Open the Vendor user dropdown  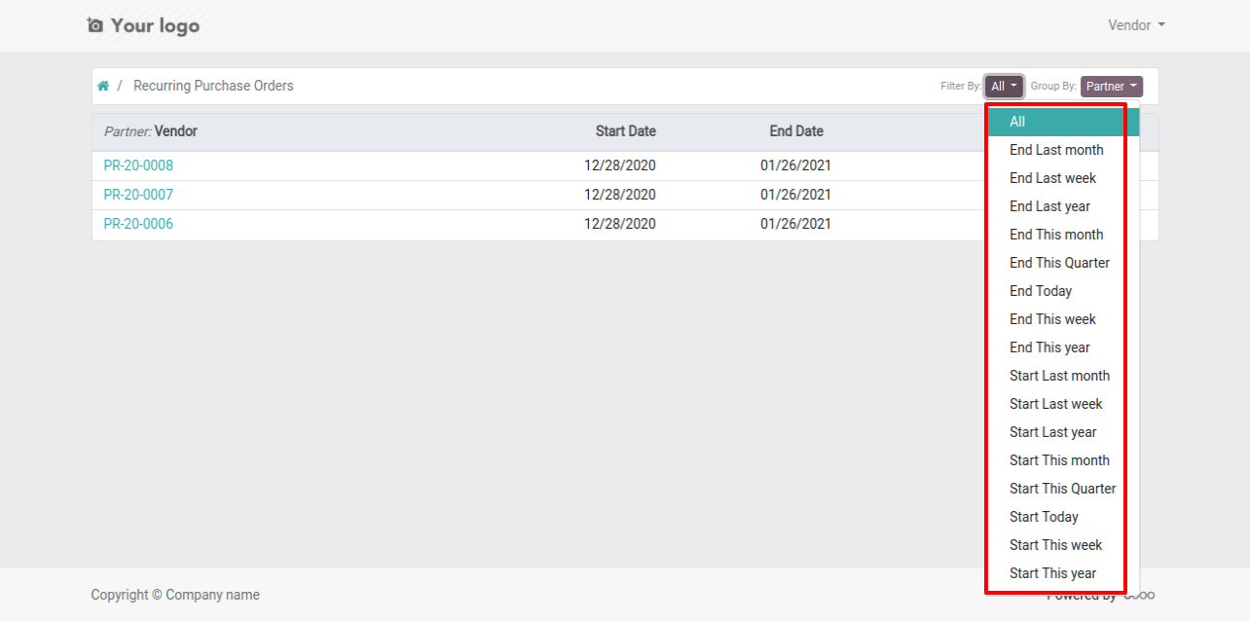pyautogui.click(x=1136, y=25)
